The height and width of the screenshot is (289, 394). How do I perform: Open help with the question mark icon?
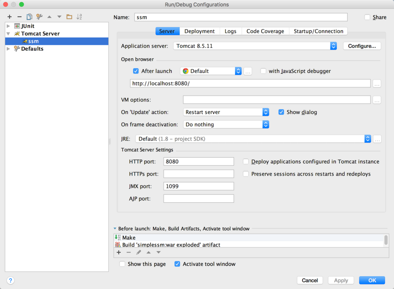10,281
